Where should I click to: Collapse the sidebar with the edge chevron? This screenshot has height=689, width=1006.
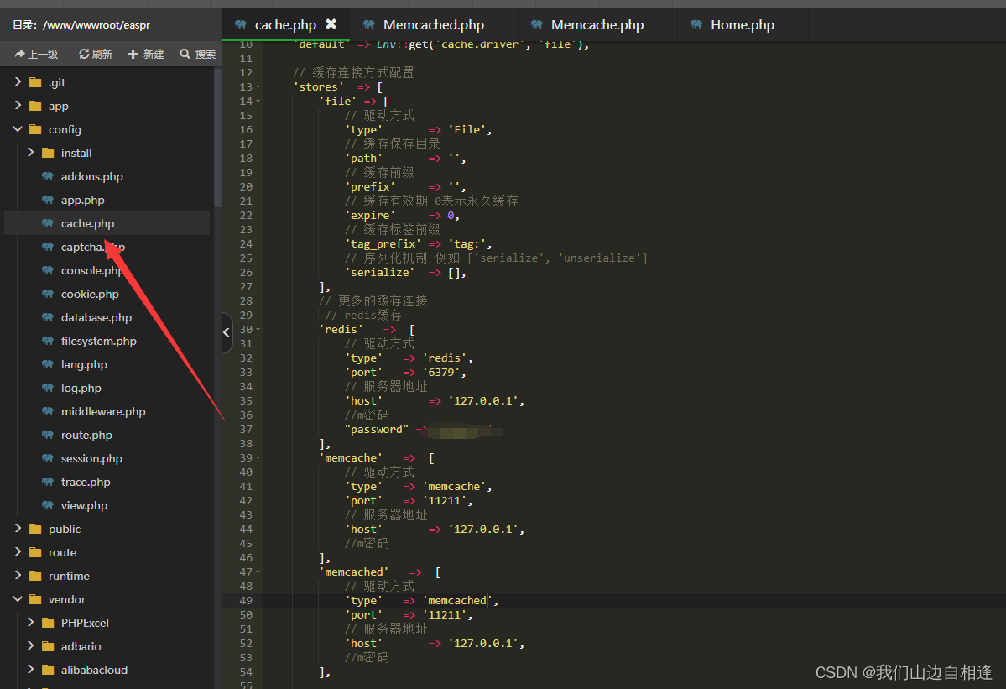(x=226, y=333)
